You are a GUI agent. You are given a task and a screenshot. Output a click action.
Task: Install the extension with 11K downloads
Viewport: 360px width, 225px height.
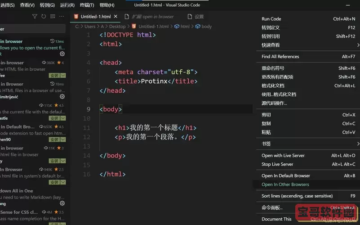[x=54, y=161]
